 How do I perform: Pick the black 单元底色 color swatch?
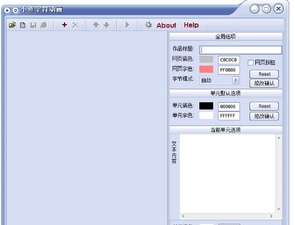(206, 106)
